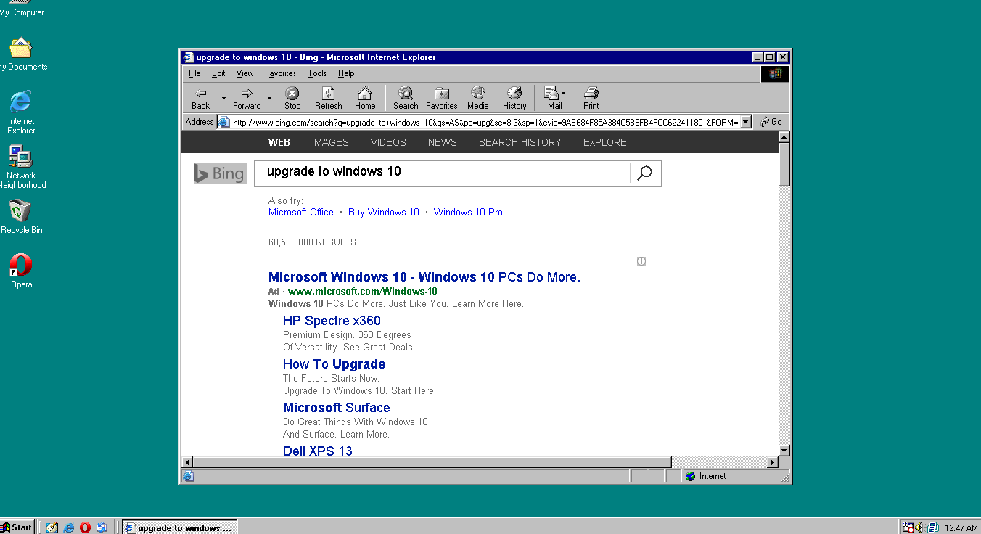The height and width of the screenshot is (534, 981).
Task: Click the Windows Start button
Action: point(17,527)
